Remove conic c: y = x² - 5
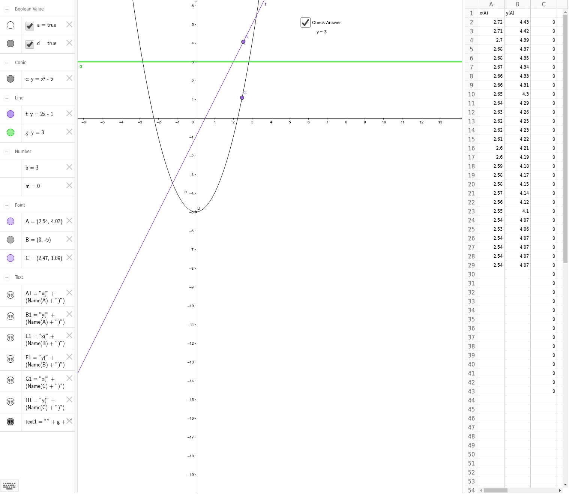The image size is (569, 494). pyautogui.click(x=69, y=78)
